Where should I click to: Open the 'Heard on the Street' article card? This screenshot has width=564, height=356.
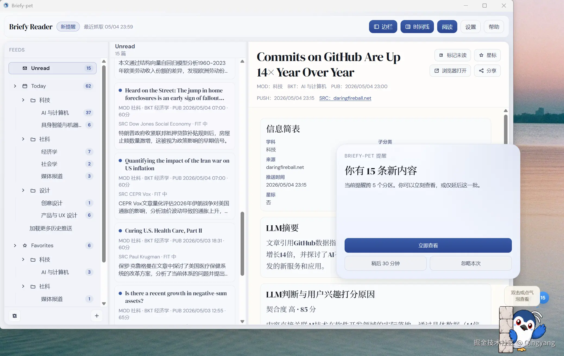coord(175,116)
